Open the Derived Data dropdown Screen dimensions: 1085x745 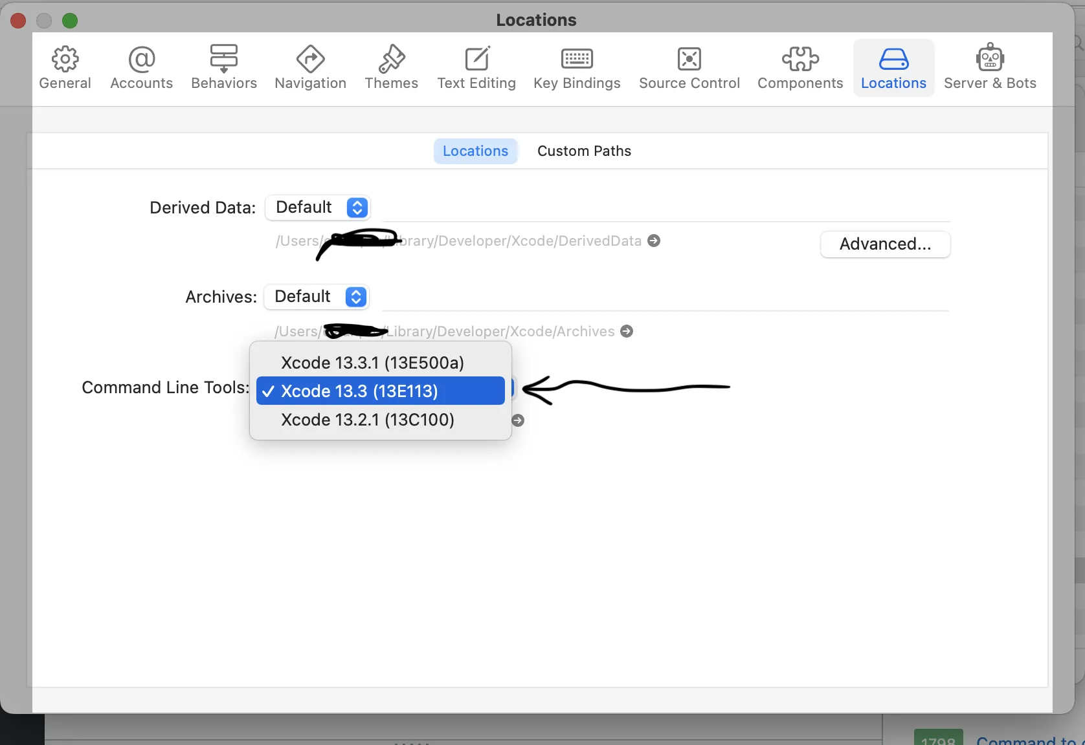point(318,208)
